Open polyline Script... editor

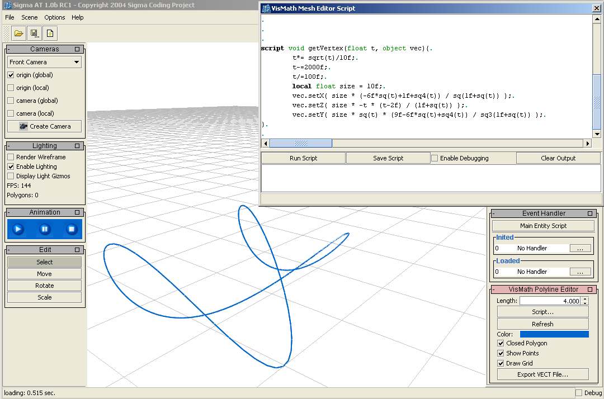pyautogui.click(x=542, y=312)
